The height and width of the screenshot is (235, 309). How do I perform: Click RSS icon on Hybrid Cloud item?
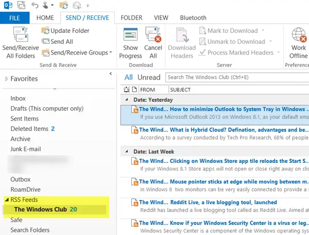[x=135, y=130]
